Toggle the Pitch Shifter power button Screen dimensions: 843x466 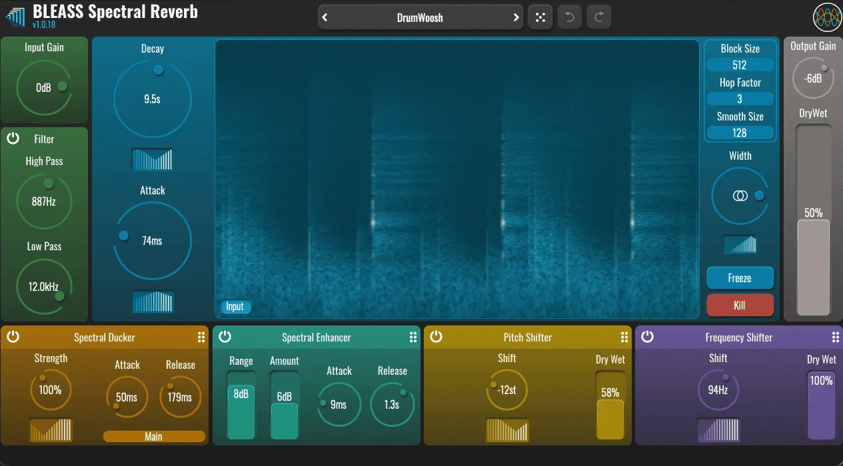(x=436, y=337)
